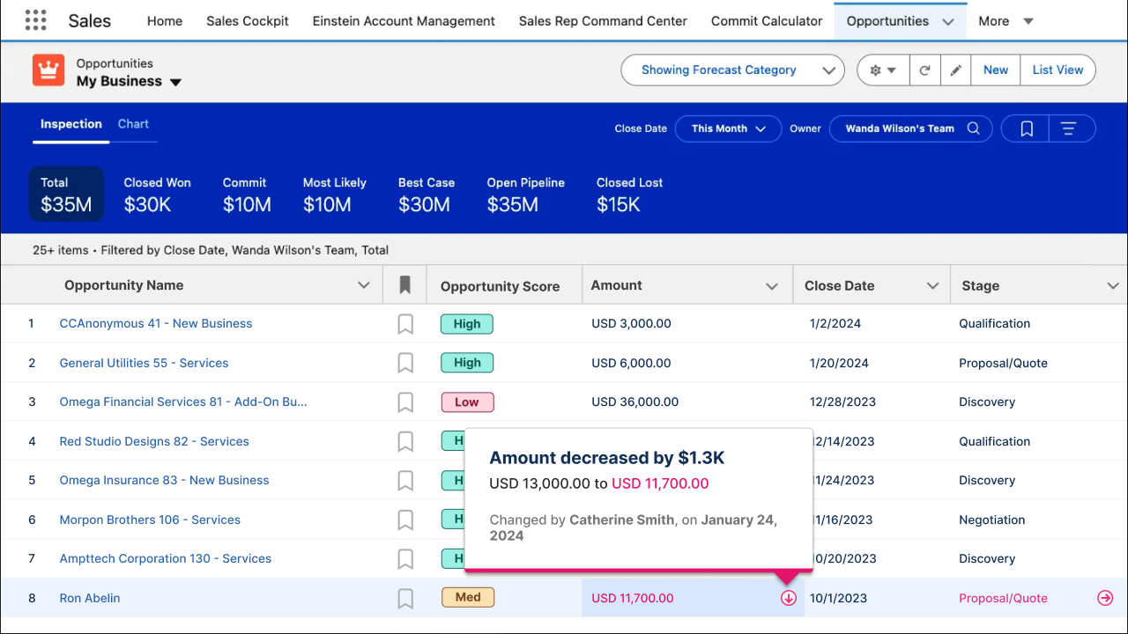1128x634 pixels.
Task: Open Sales Cockpit navigation tab
Action: point(248,21)
